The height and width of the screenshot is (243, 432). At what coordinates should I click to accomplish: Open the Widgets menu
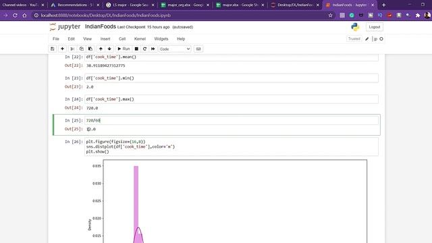click(x=161, y=39)
